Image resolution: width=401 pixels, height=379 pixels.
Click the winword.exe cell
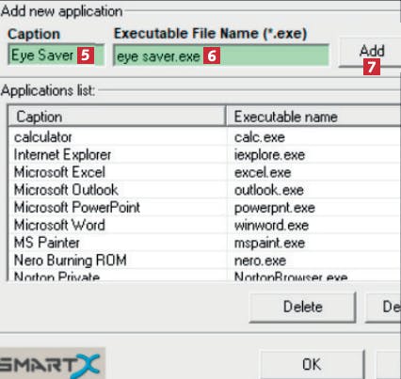[271, 225]
